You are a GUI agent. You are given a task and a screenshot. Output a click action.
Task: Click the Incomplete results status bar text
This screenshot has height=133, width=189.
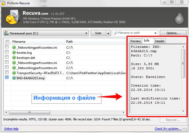coord(77,119)
